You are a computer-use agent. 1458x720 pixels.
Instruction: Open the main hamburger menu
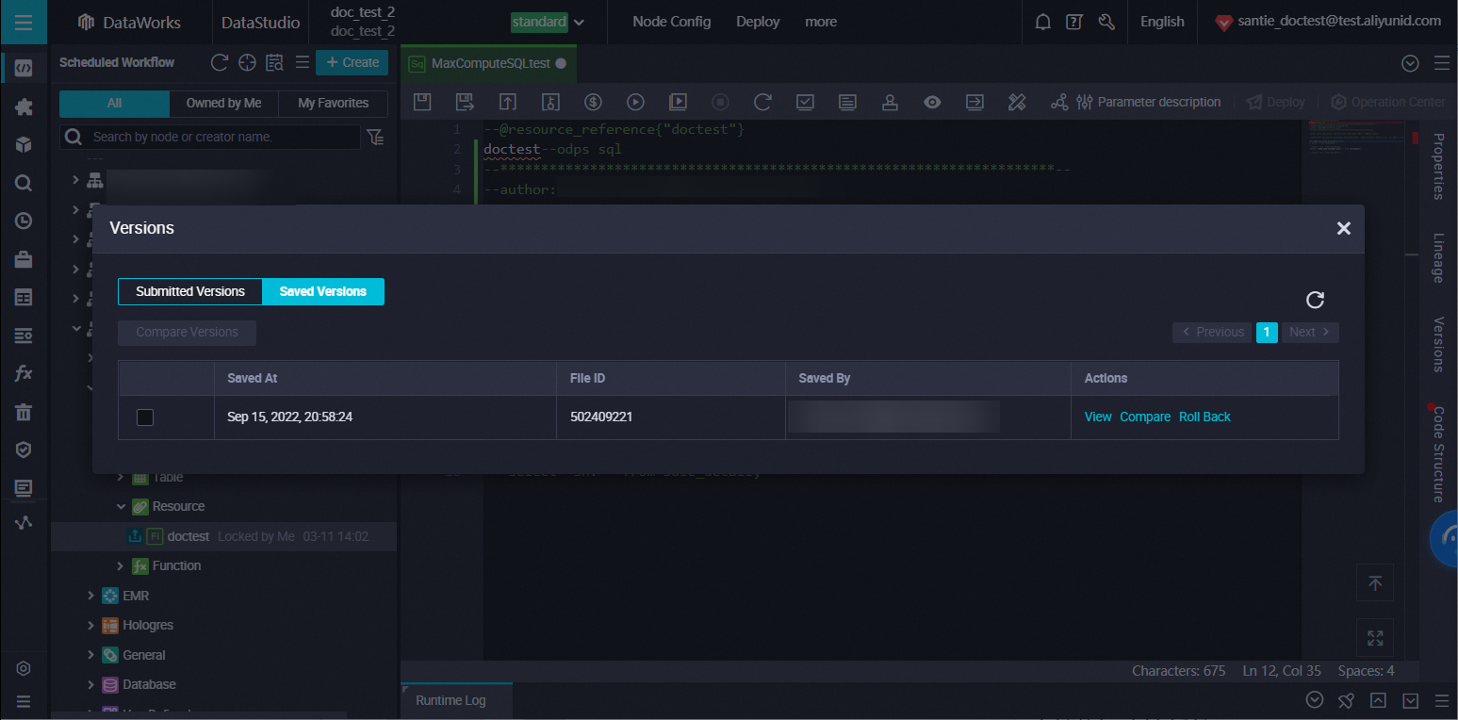pos(24,22)
